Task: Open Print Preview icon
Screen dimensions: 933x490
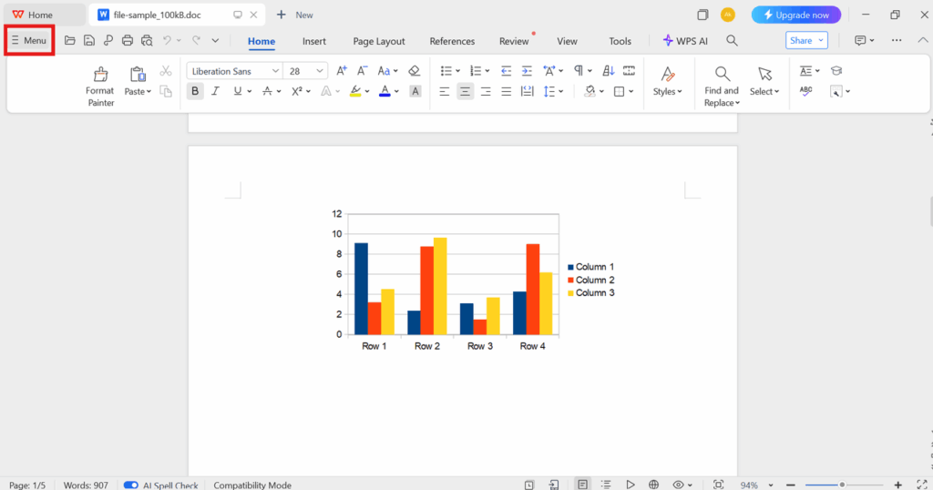Action: [147, 40]
